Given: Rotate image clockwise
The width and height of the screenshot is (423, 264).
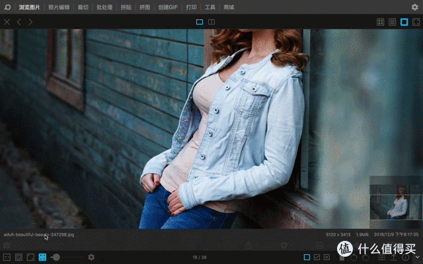Looking at the screenshot, I should (x=365, y=257).
